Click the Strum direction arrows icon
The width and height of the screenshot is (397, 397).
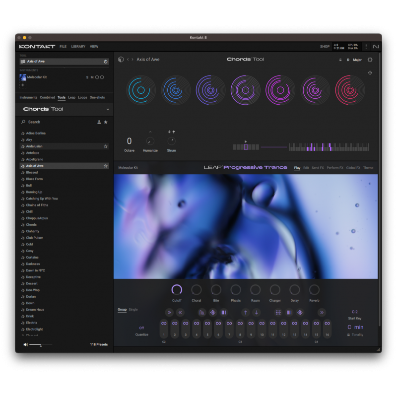171,132
